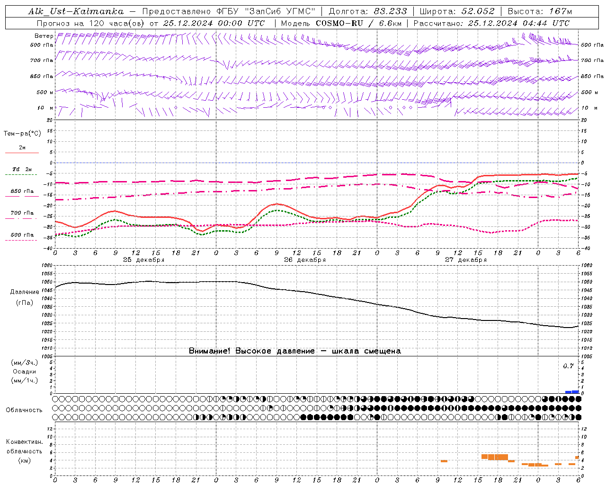Viewport: 606px width, 484px height.
Task: Click the (мм/1ч.) precipitation unit label
Action: tap(25, 381)
